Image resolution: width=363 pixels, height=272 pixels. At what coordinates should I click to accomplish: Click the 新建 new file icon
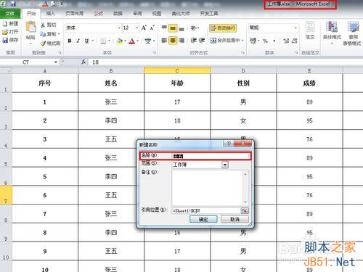tap(5, 24)
